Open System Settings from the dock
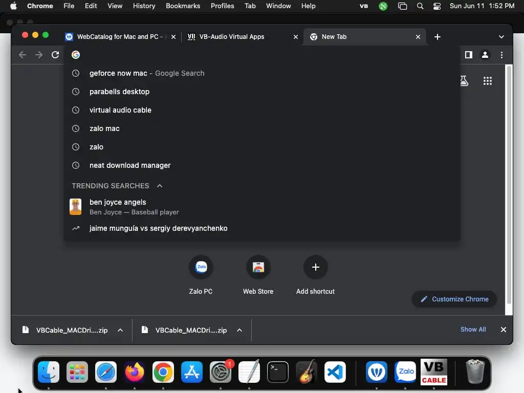Viewport: 524px width, 393px height. 221,372
